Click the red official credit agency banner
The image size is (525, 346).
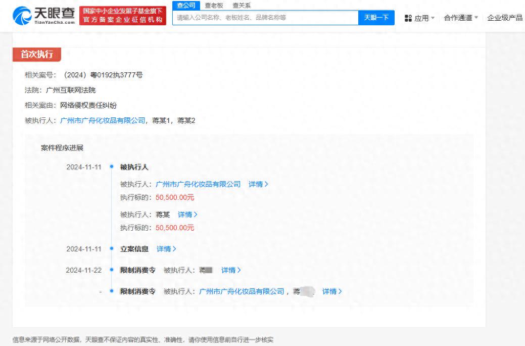click(x=123, y=16)
